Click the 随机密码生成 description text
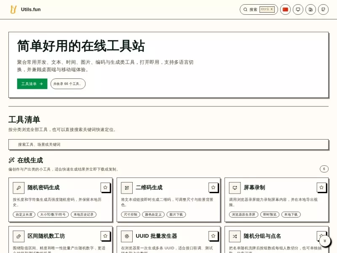The width and height of the screenshot is (337, 253). (57, 202)
